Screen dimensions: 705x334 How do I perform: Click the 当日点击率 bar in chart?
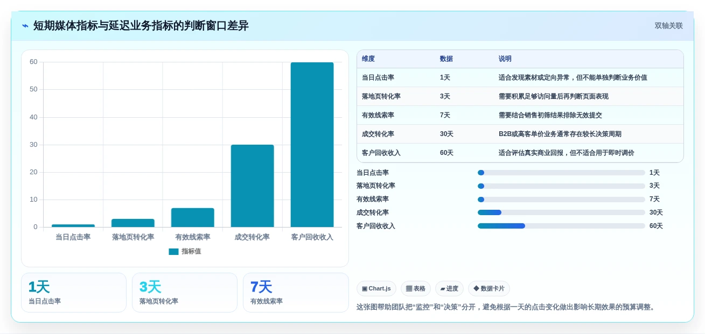click(73, 225)
